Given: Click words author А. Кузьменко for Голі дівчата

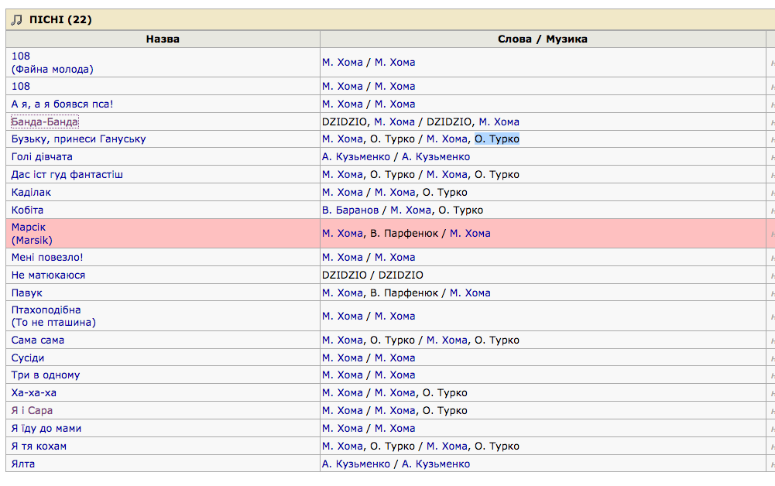Looking at the screenshot, I should click(x=356, y=157).
